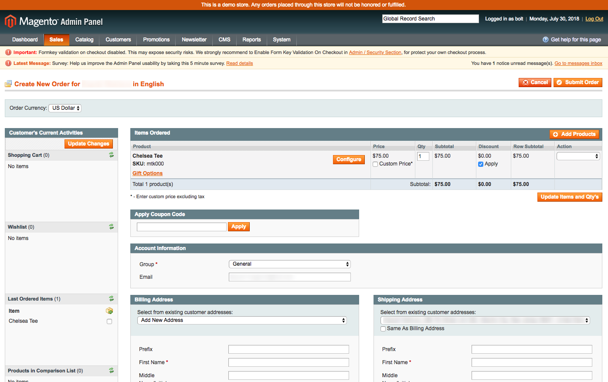The image size is (608, 382).
Task: Click the Submit Order button
Action: (577, 82)
